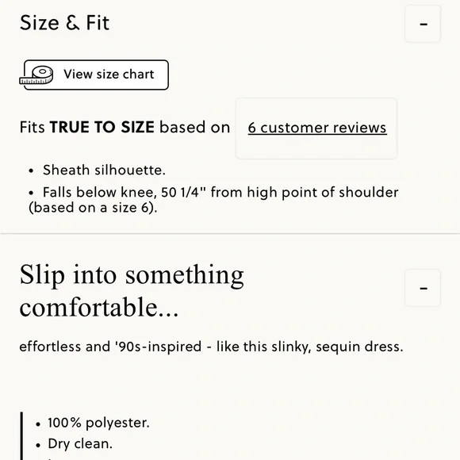Viewport: 460px width, 460px height.
Task: Click the (based on a size 6) text
Action: click(93, 208)
